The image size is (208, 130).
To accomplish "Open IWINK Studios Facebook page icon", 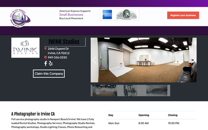I will coord(46,63).
